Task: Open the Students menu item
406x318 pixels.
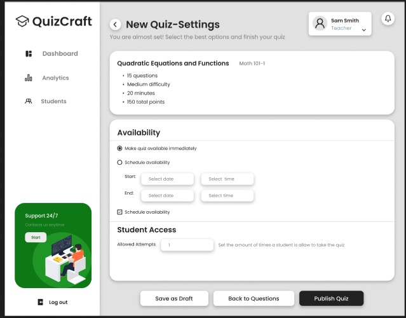Action: pyautogui.click(x=53, y=101)
